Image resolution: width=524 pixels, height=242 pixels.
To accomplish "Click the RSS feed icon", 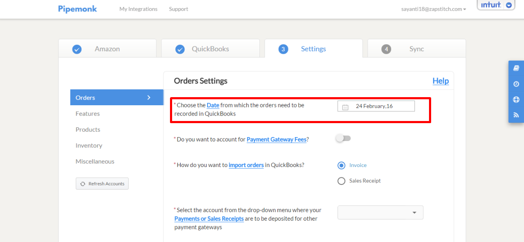I will [516, 115].
